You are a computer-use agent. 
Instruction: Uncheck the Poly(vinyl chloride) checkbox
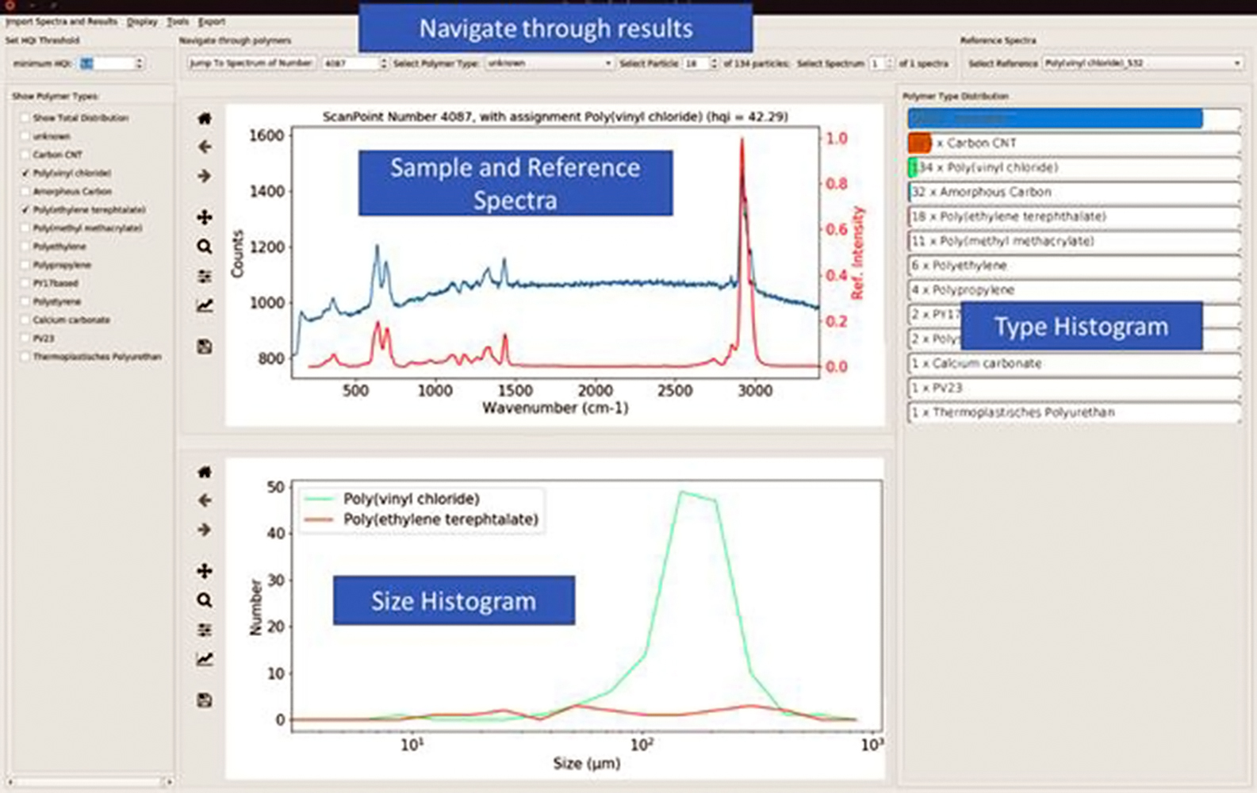25,173
